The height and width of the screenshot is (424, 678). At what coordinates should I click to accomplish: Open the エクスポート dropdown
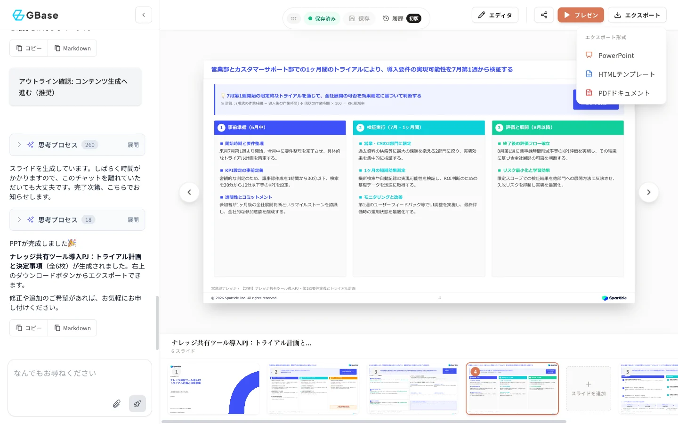click(637, 15)
